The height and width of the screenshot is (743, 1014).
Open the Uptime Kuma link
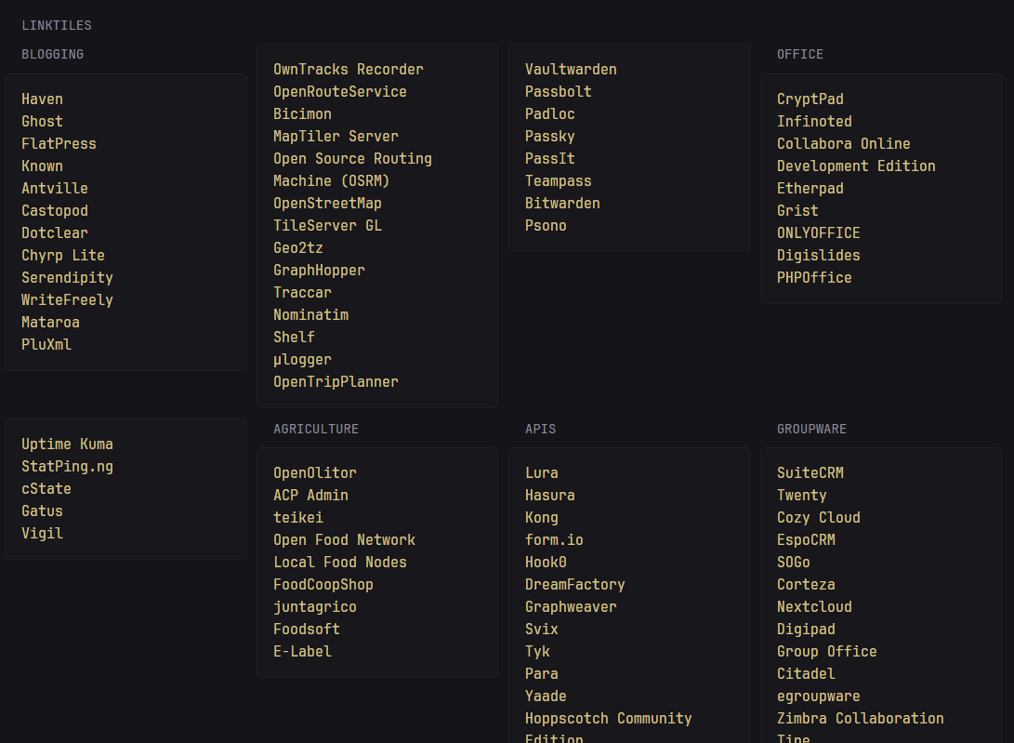tap(67, 444)
